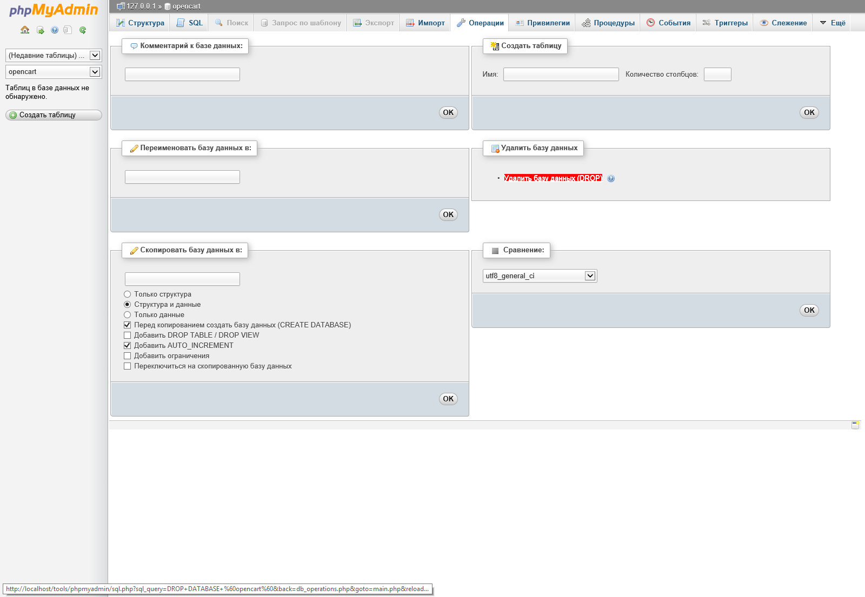Click the console icon at the bottom right

[855, 425]
